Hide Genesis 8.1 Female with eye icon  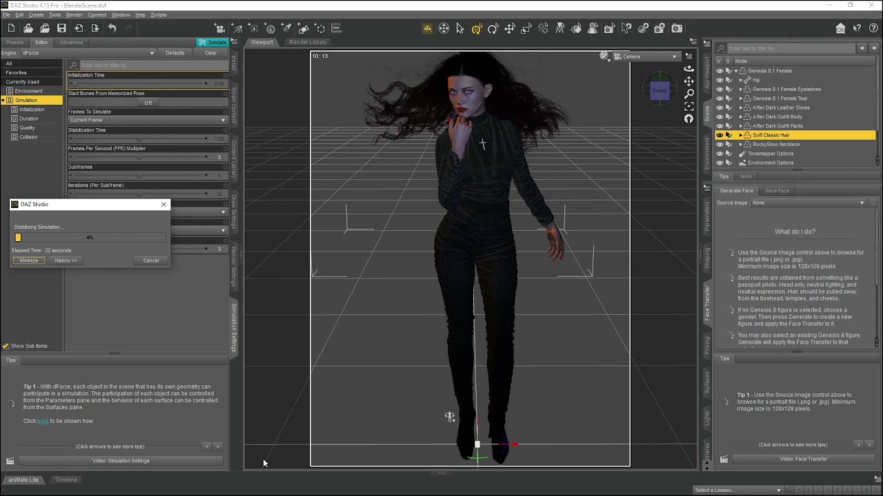(720, 70)
